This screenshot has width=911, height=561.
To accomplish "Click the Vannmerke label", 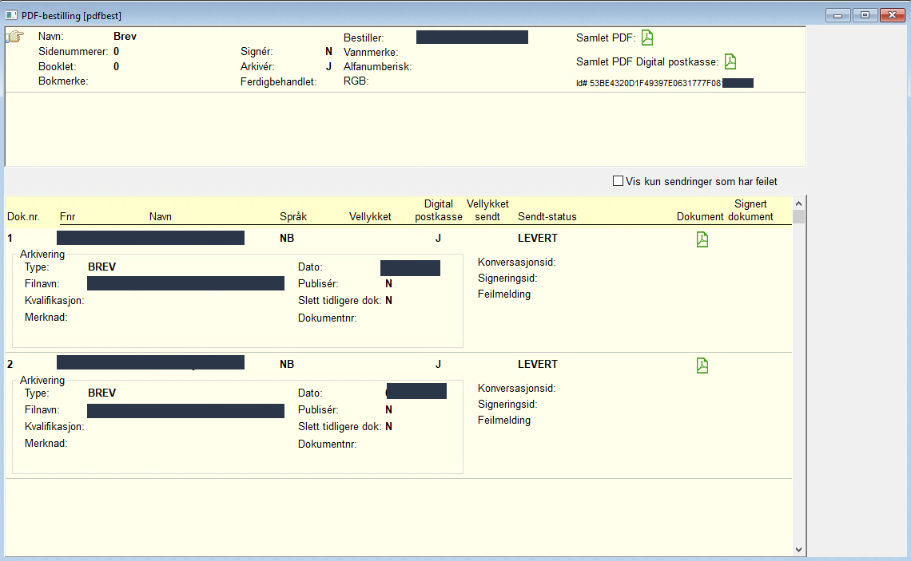I will point(371,52).
